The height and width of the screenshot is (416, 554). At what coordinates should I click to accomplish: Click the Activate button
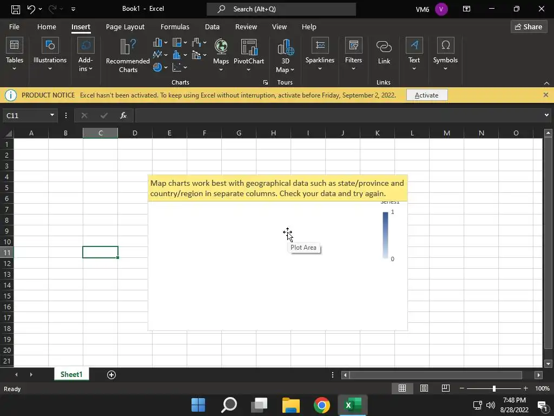pos(427,95)
